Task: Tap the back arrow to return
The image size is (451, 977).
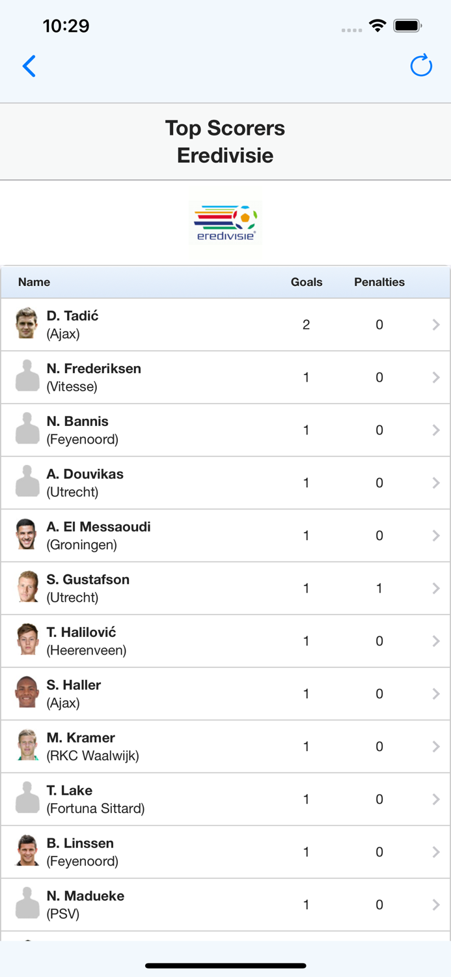Action: coord(29,66)
